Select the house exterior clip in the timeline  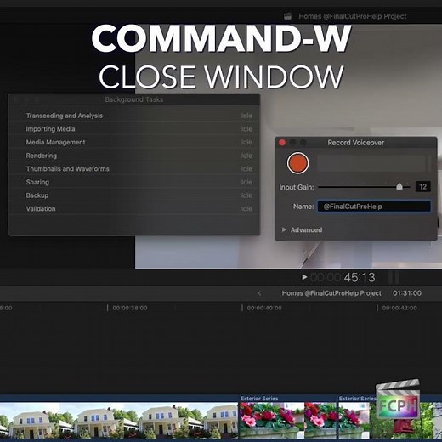point(119,416)
